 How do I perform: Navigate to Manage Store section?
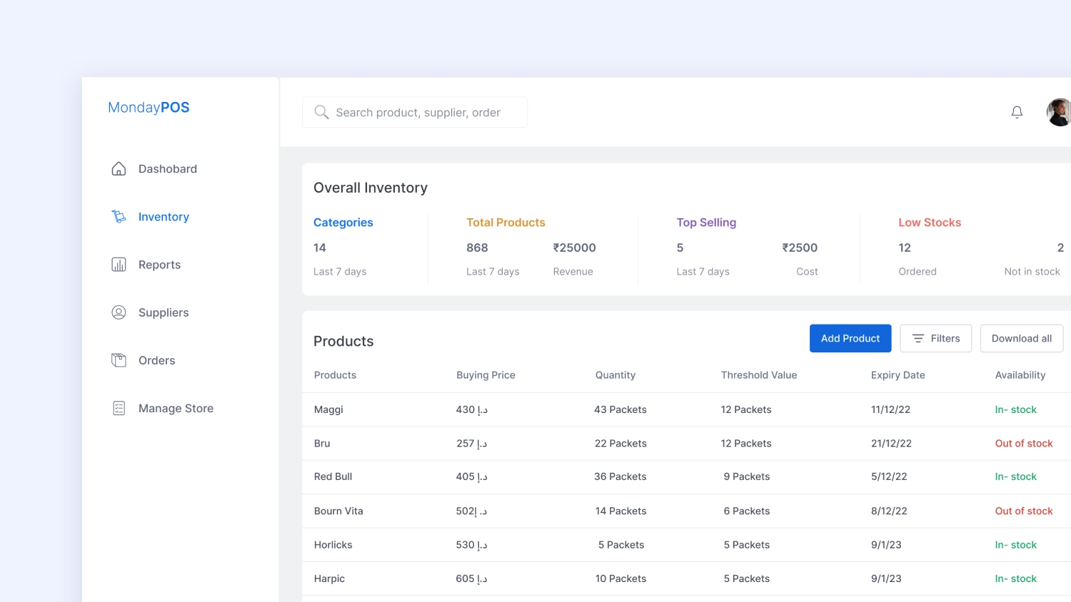[x=176, y=408]
